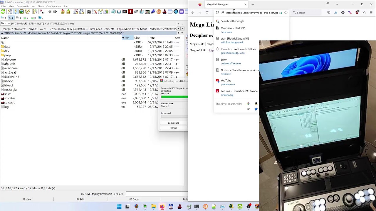
Task: Click the List all tabs chevron in Firefox
Action: pyautogui.click(x=337, y=4)
